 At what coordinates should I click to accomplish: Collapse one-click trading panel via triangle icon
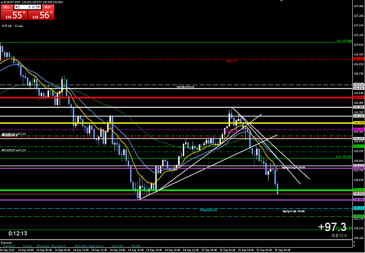tap(2, 2)
